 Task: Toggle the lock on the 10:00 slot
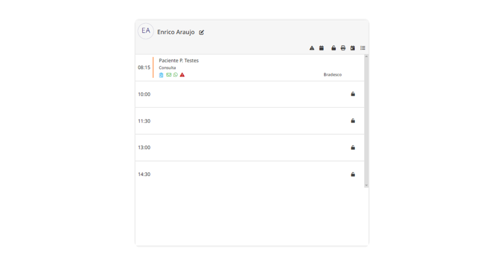pyautogui.click(x=353, y=94)
